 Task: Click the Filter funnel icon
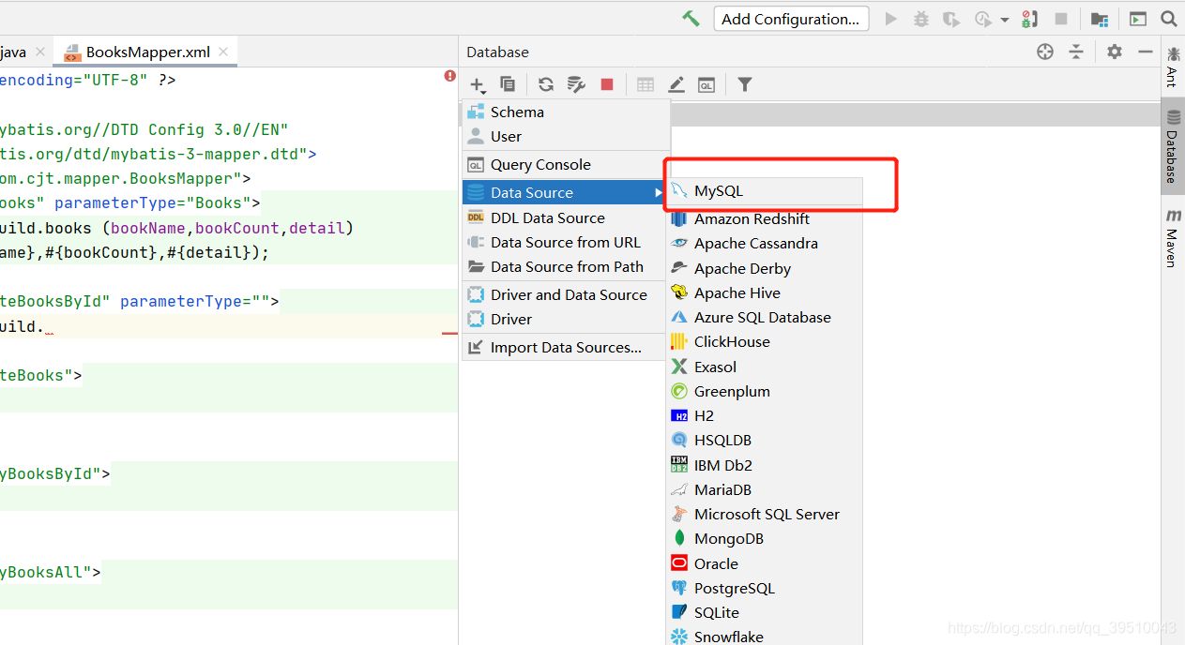pyautogui.click(x=745, y=84)
